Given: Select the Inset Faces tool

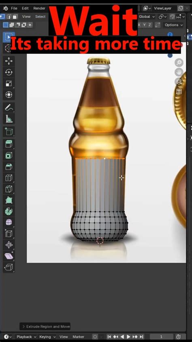Looking at the screenshot, I should [x=9, y=155].
